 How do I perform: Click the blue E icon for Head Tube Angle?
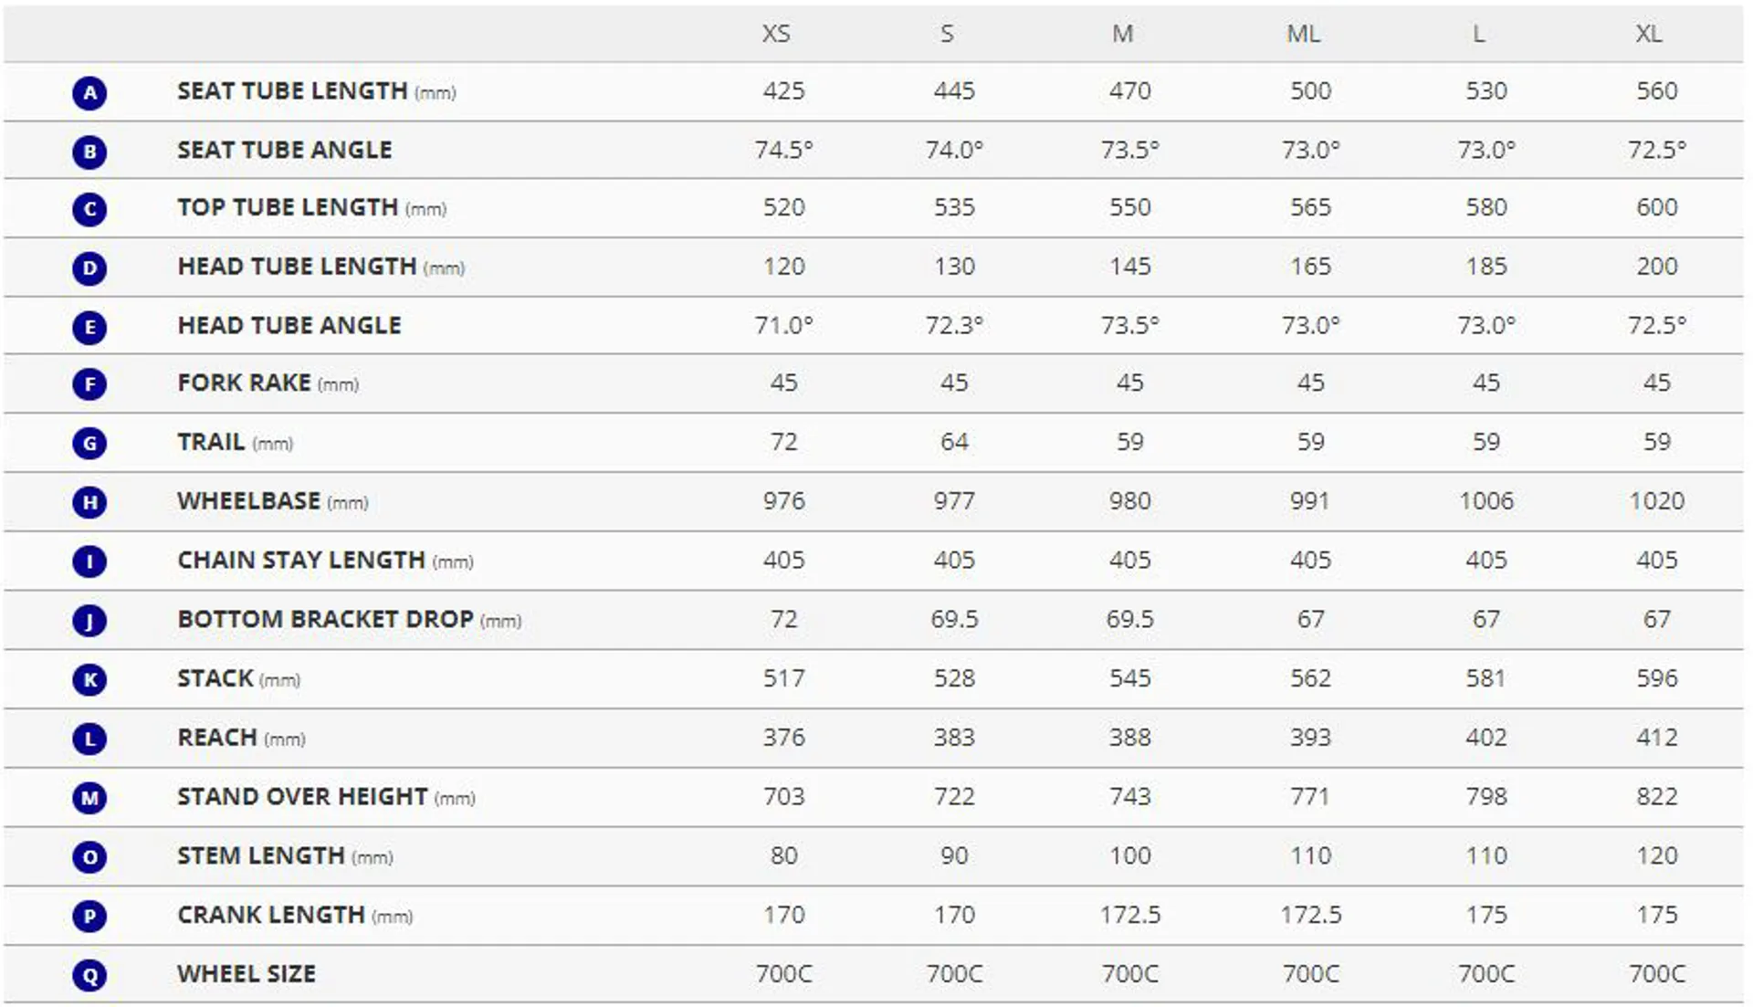(x=89, y=326)
